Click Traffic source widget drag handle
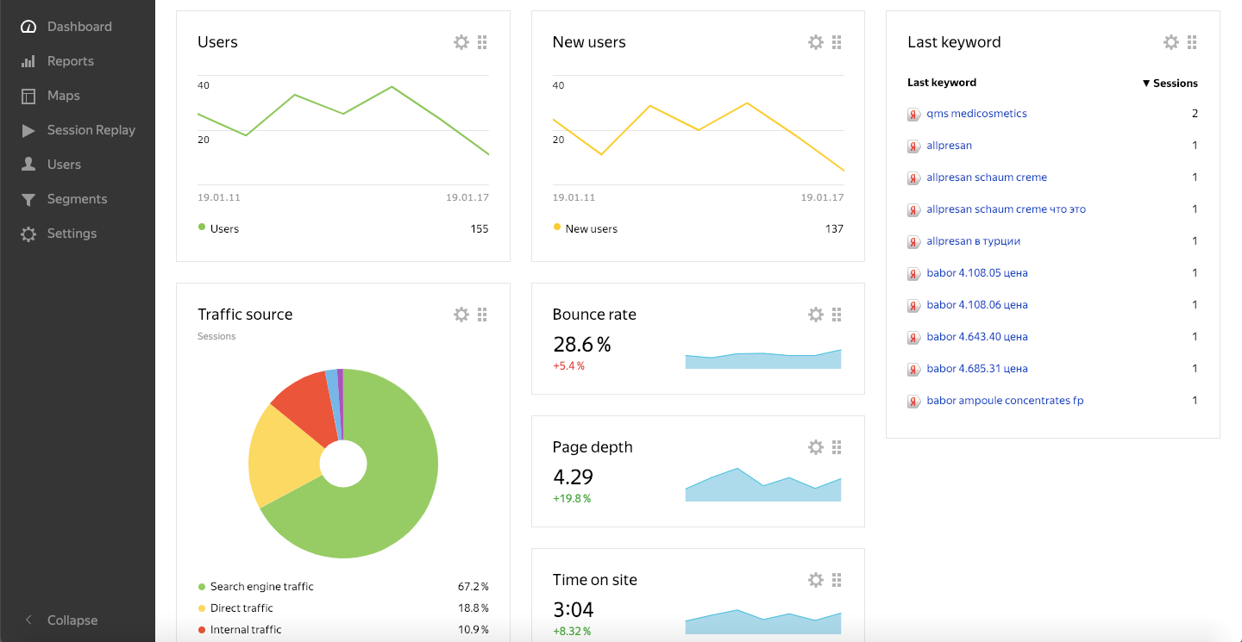The width and height of the screenshot is (1242, 642). pyautogui.click(x=482, y=315)
